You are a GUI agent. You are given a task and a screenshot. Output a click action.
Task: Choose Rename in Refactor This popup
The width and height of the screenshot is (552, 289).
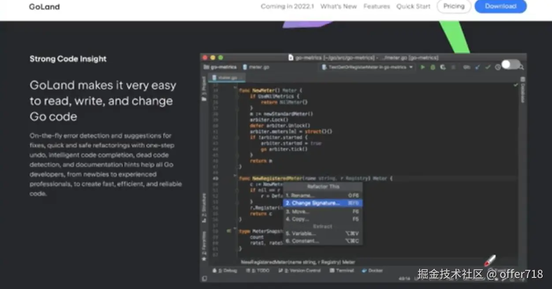[322, 195]
